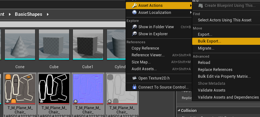Viewport: 260px width, 117px height.
Task: Click the BasicShapes breadcrumb folder
Action: (29, 14)
